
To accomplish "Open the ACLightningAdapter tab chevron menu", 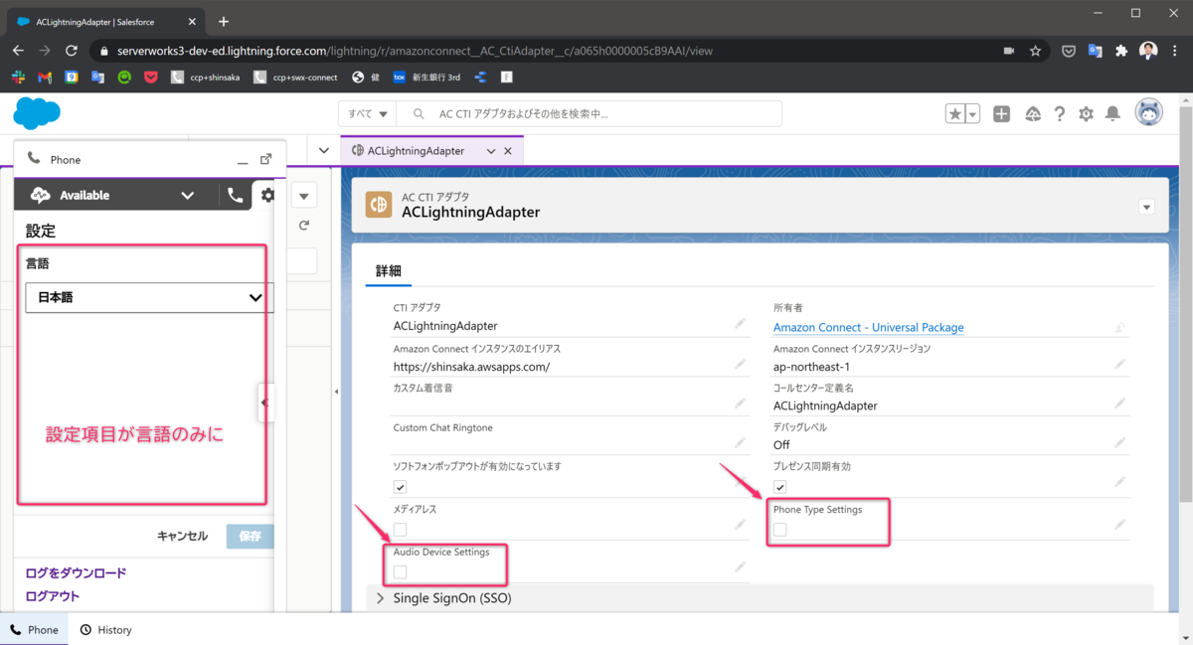I will coord(489,151).
